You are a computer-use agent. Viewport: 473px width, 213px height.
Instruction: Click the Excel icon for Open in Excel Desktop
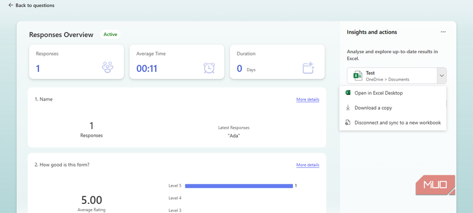coord(348,93)
